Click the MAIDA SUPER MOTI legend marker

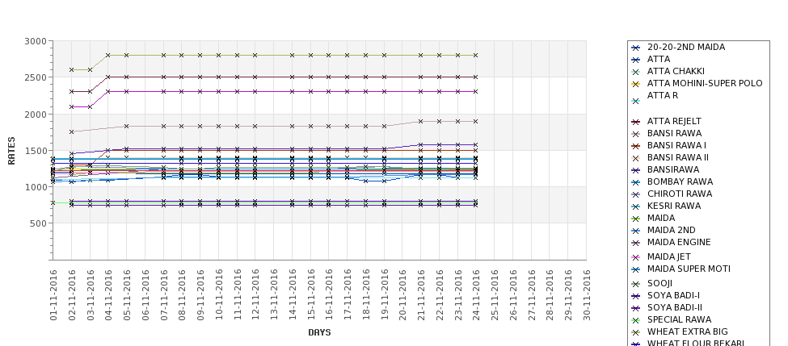click(636, 269)
